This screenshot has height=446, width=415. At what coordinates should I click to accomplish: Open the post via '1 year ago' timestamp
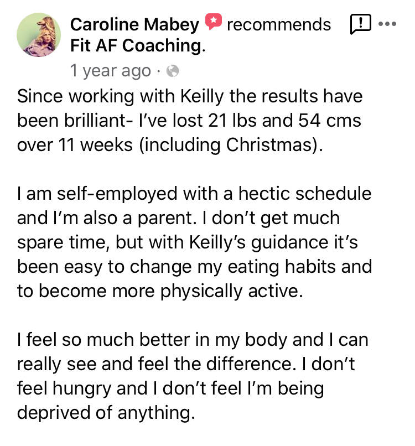click(110, 71)
